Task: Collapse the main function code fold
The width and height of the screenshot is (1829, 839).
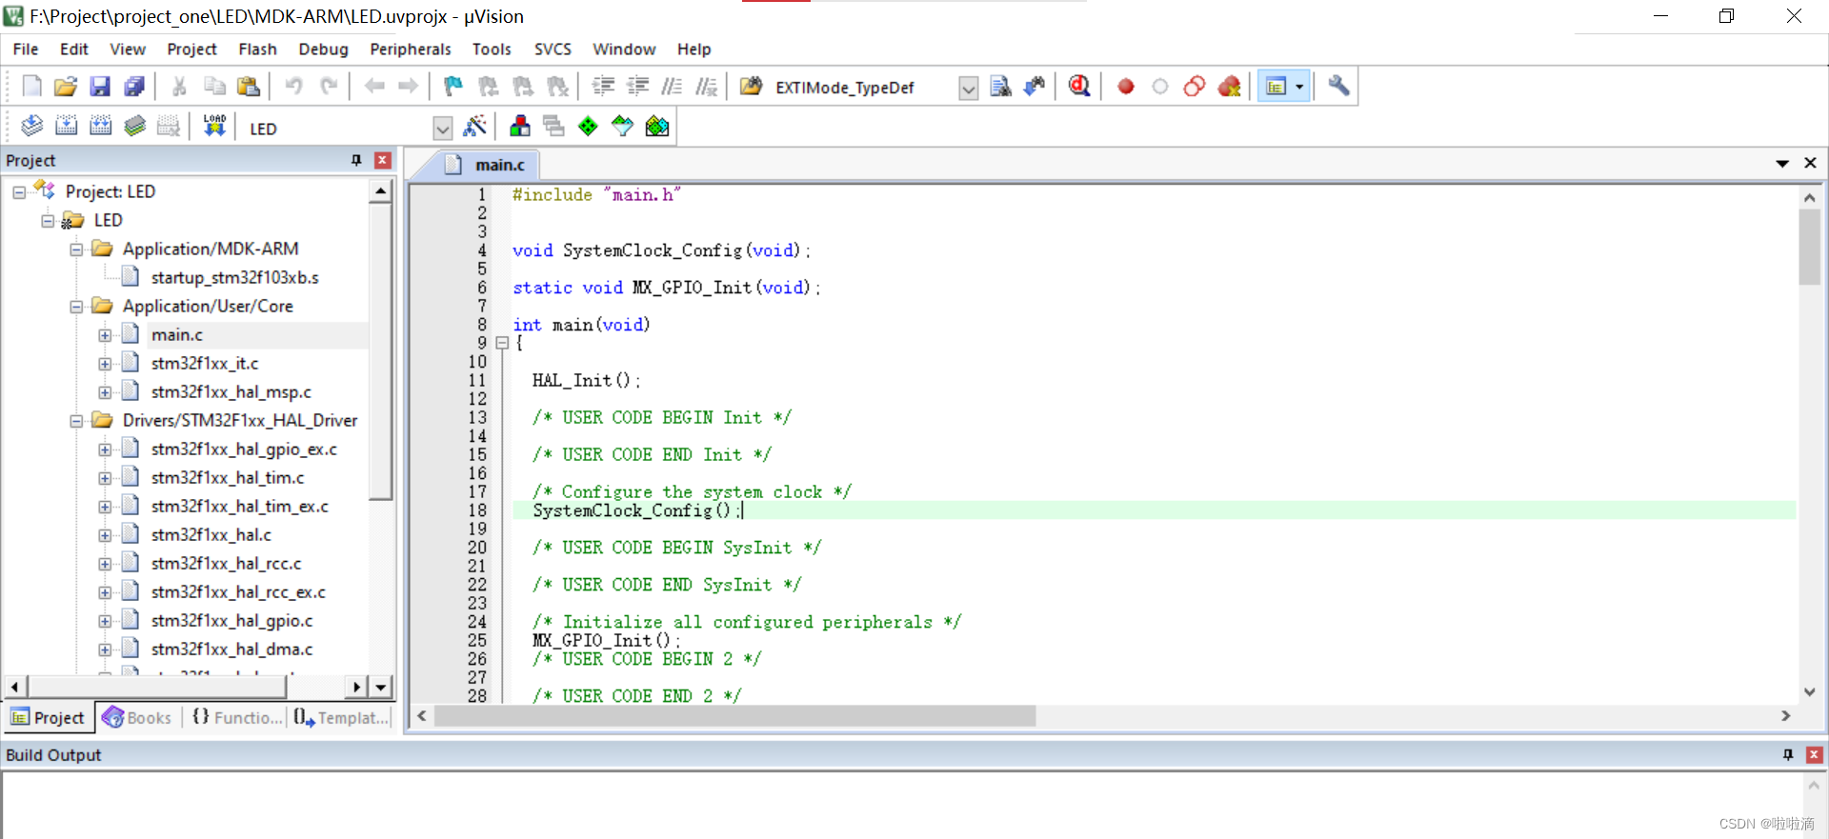Action: pos(502,343)
